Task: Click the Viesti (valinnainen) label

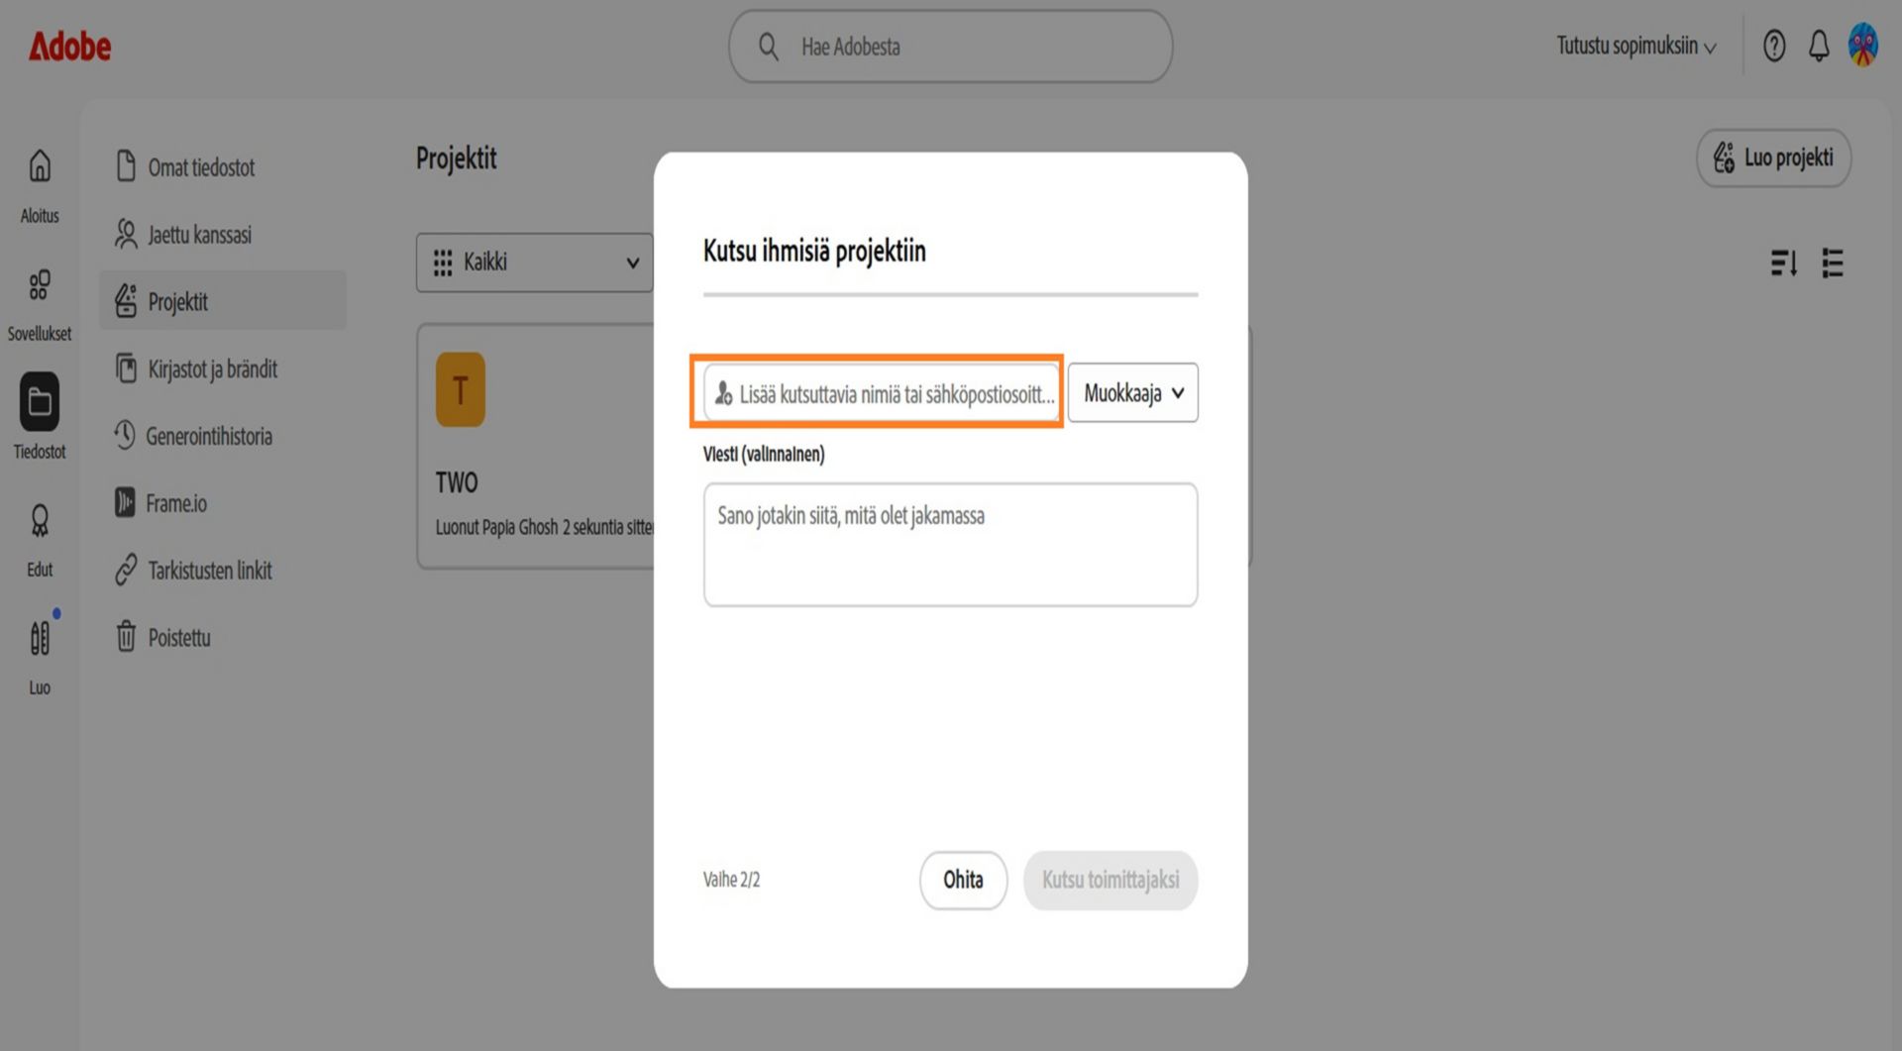Action: point(764,455)
